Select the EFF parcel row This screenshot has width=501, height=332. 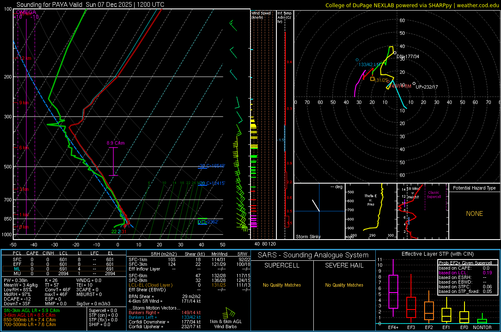pos(63,264)
